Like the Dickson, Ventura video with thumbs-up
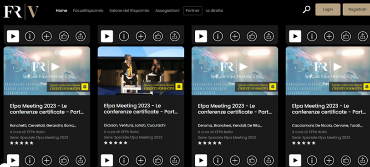This screenshot has width=370, height=167. tap(158, 160)
